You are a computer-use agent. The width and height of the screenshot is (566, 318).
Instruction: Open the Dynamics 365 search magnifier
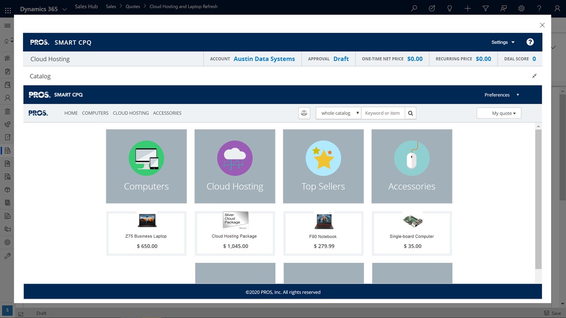coord(414,8)
